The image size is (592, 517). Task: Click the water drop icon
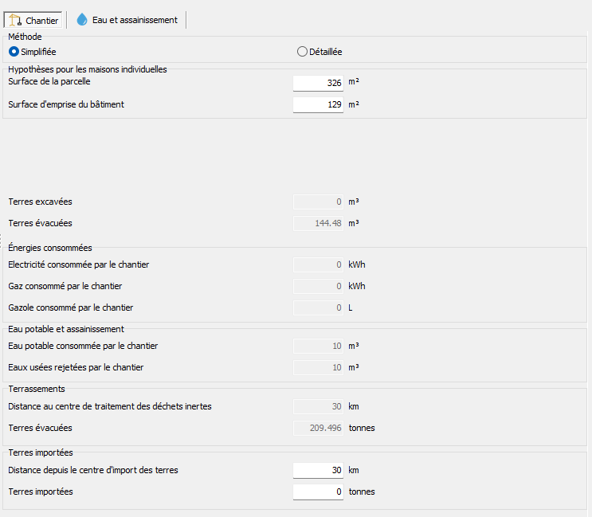pos(82,20)
